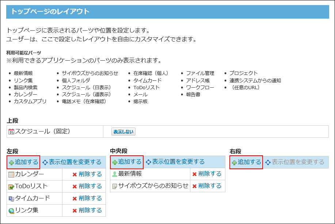Click サイボウズからのお知らせ row label in 中央段
The width and height of the screenshot is (335, 224).
[x=153, y=186]
